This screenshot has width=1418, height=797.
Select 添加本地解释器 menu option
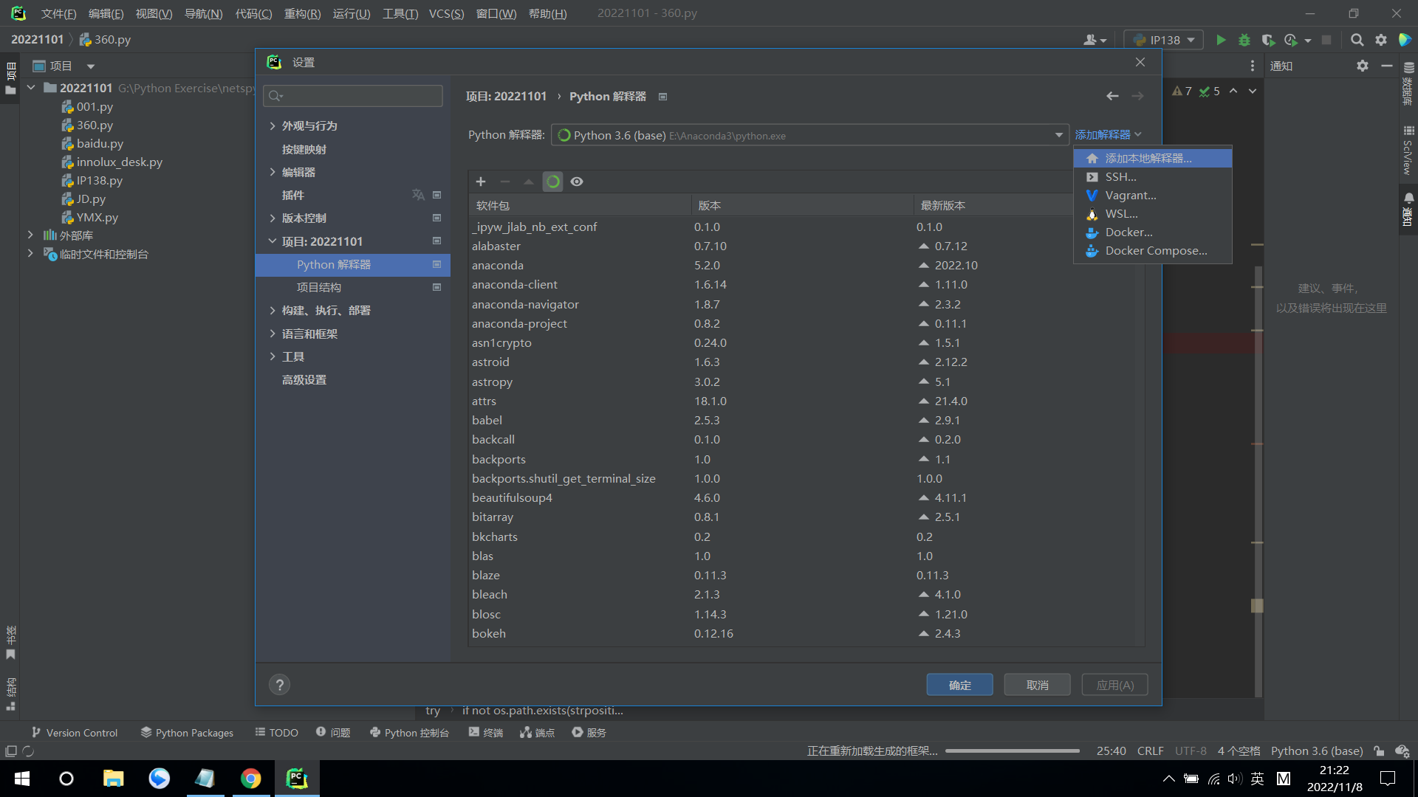(x=1148, y=159)
